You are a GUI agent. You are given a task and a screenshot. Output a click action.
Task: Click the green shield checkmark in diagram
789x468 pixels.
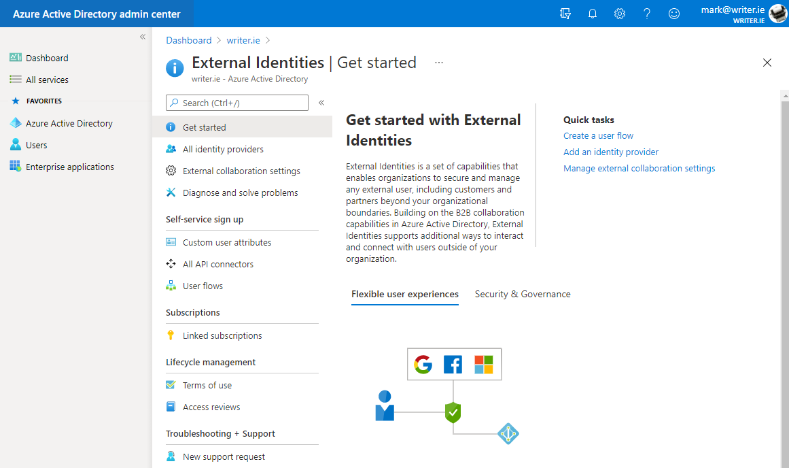click(453, 412)
